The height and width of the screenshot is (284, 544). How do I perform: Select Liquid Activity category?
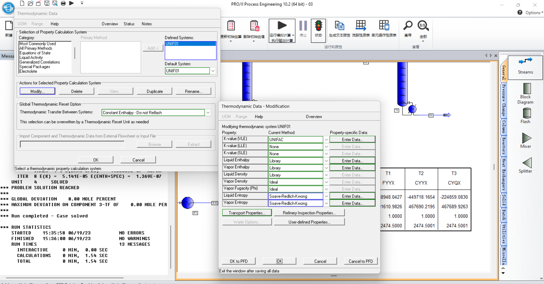[x=31, y=57]
